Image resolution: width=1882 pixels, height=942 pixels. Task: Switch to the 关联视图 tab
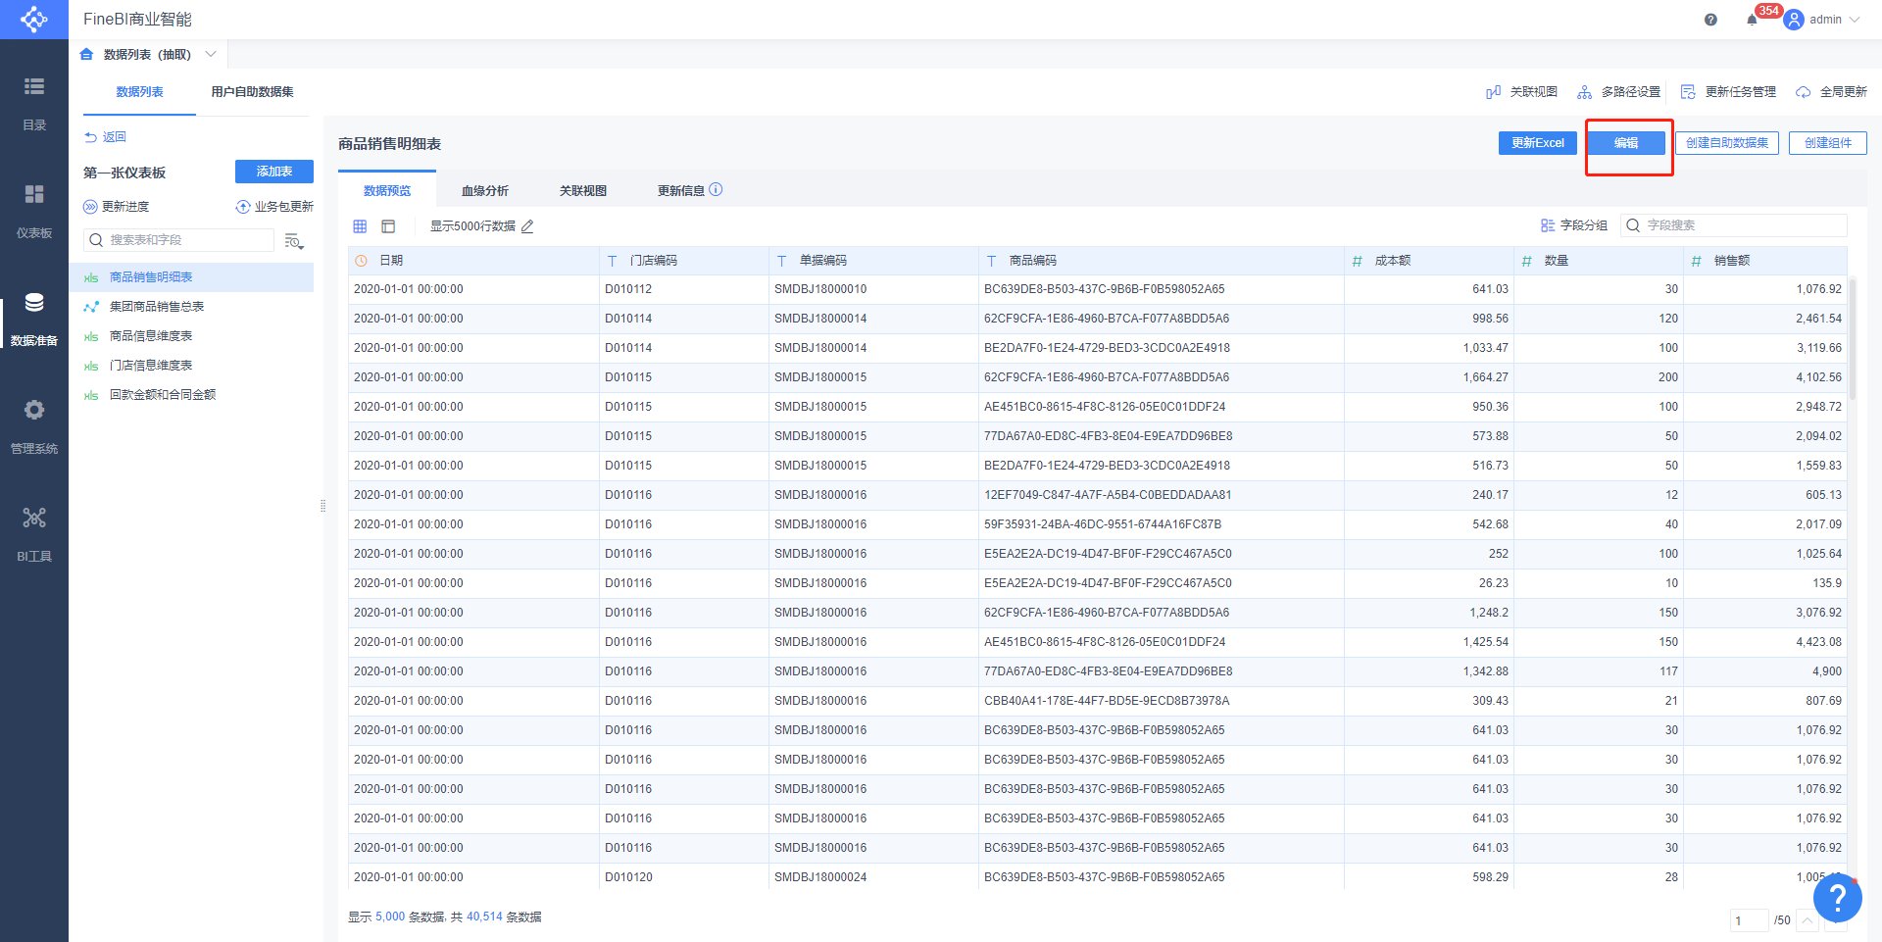tap(583, 191)
